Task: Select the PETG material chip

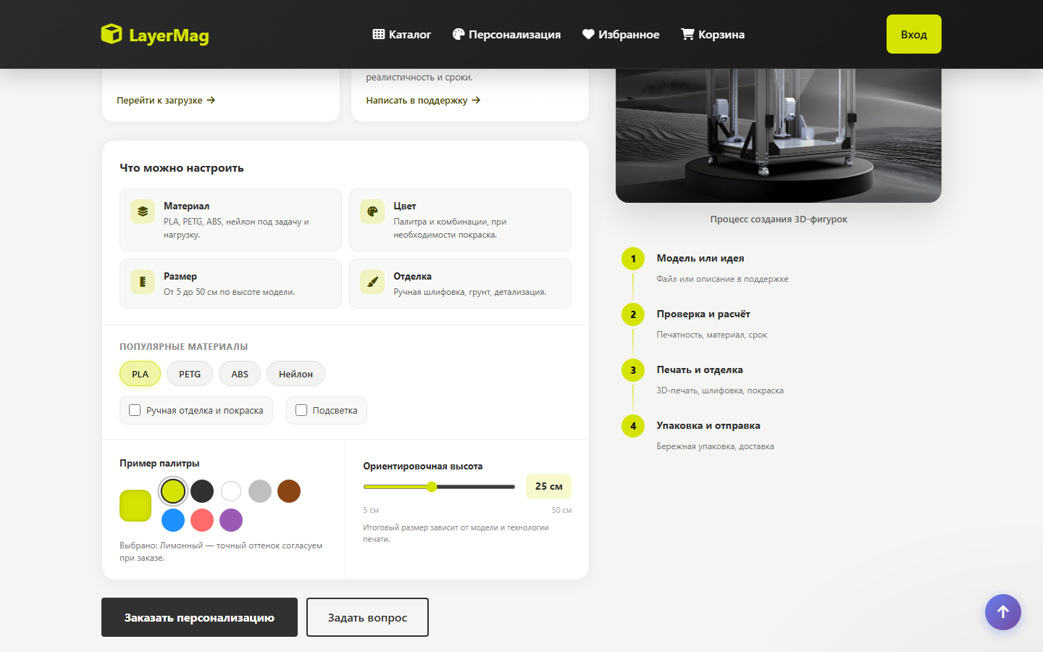Action: tap(190, 374)
